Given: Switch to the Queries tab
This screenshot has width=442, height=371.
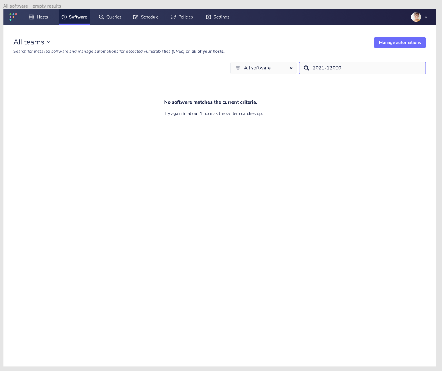Looking at the screenshot, I should pyautogui.click(x=110, y=17).
